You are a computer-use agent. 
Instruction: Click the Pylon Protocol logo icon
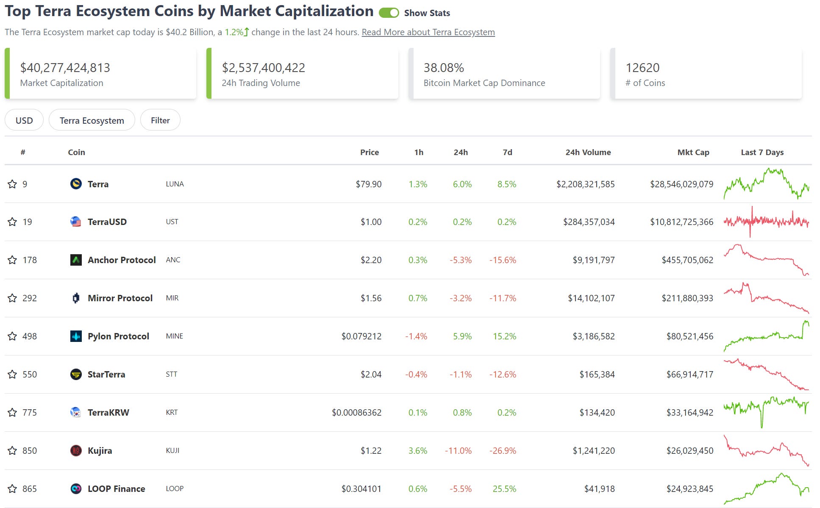[x=76, y=336]
